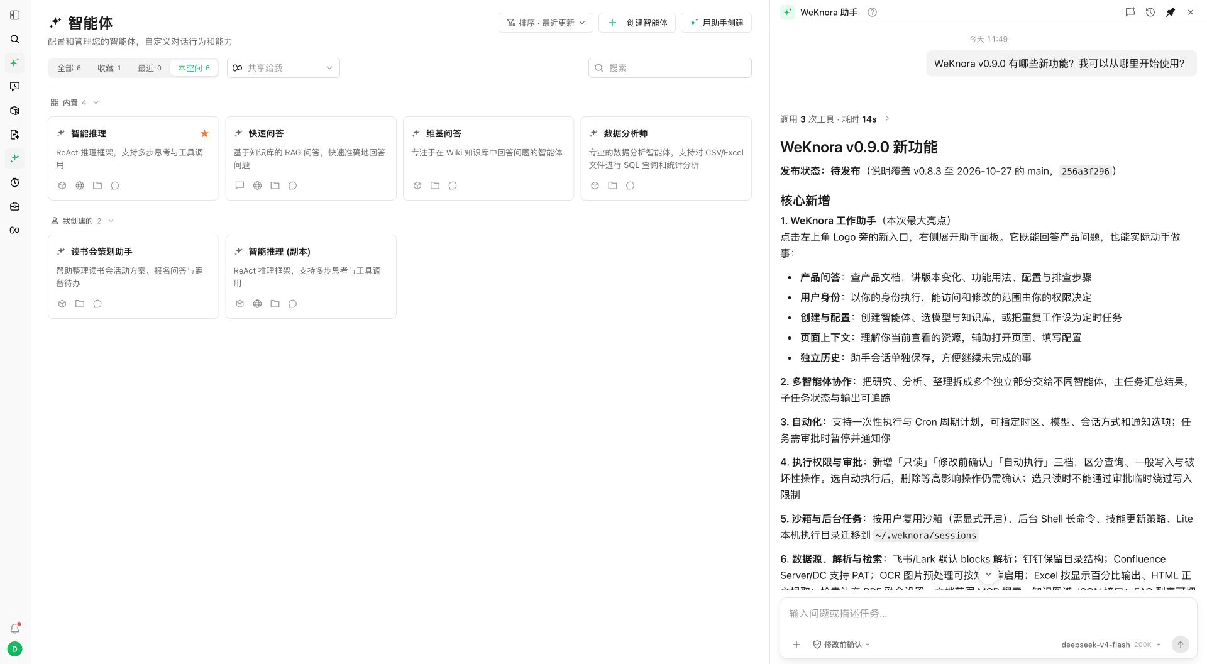Open the 修改前确认 permission mode dropdown

[x=841, y=645]
